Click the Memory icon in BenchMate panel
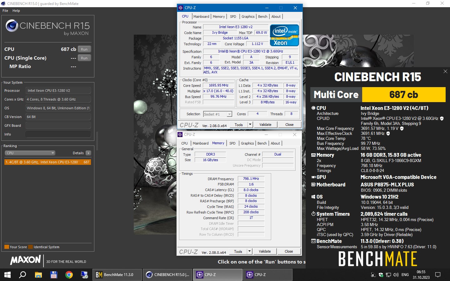 pos(313,155)
